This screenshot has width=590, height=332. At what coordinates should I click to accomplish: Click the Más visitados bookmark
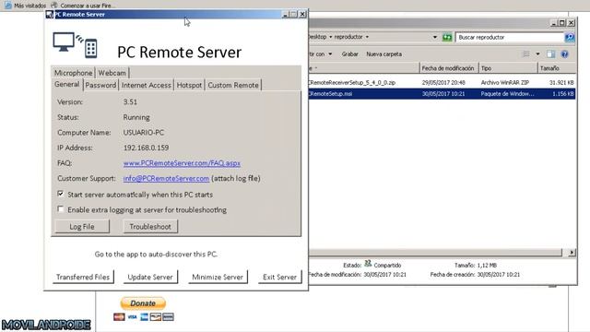coord(25,6)
